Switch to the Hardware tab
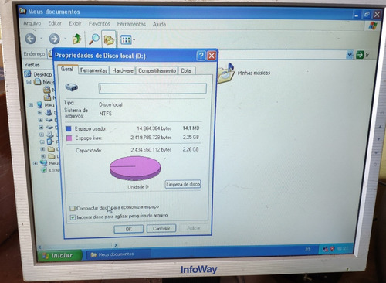Screen dimensions: 386x283 pyautogui.click(x=123, y=70)
